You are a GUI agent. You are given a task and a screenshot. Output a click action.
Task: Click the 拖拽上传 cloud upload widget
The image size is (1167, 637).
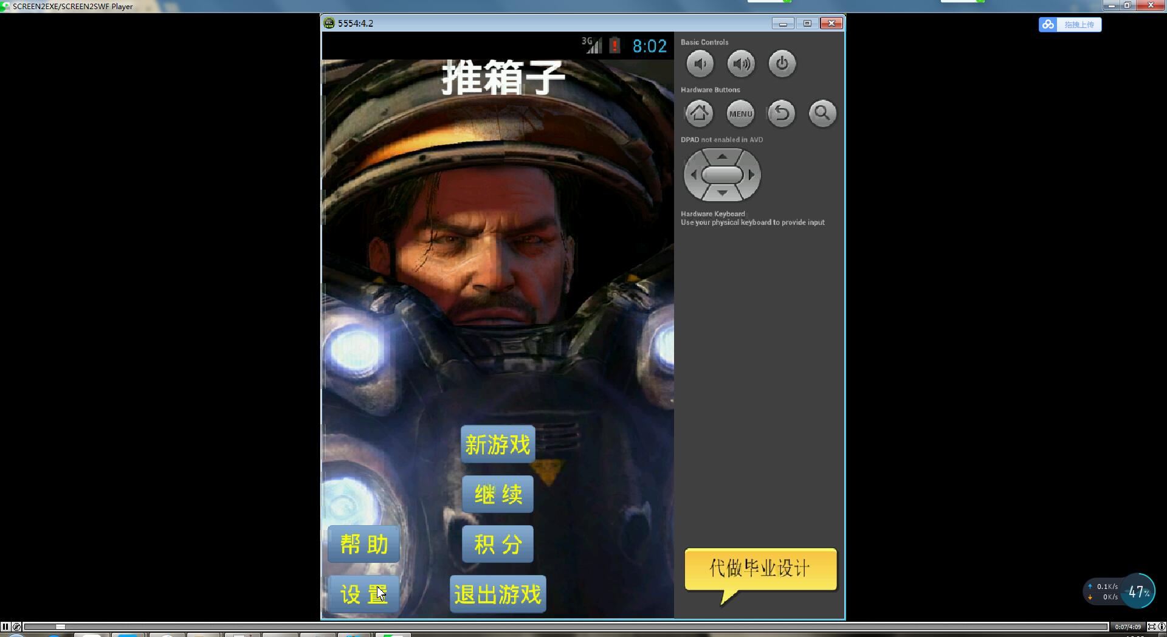point(1070,24)
